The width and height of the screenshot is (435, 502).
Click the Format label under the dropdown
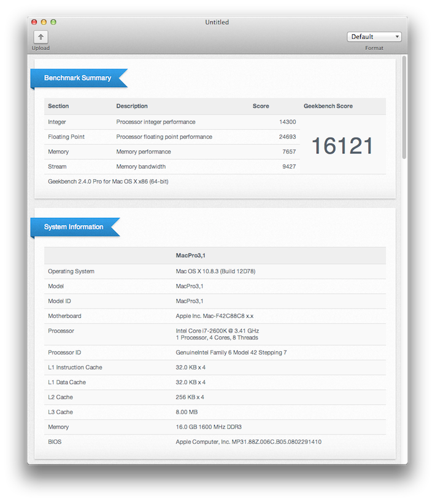pyautogui.click(x=374, y=48)
